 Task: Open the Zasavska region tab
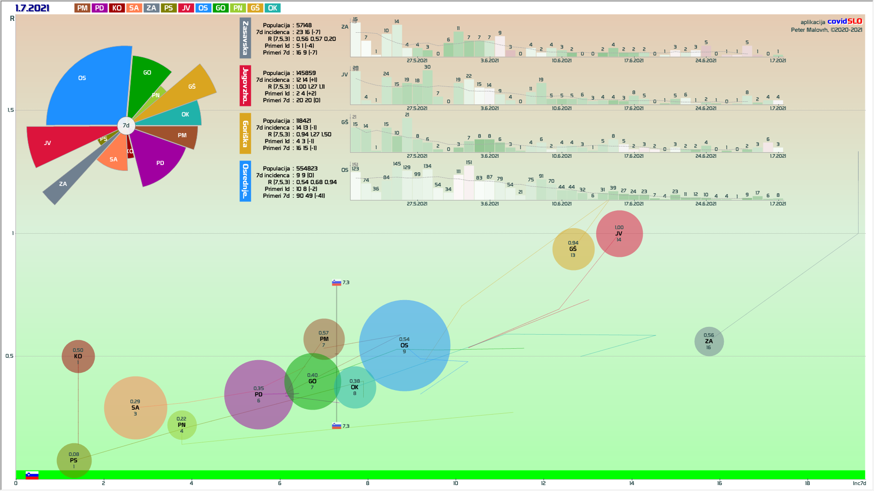click(245, 38)
